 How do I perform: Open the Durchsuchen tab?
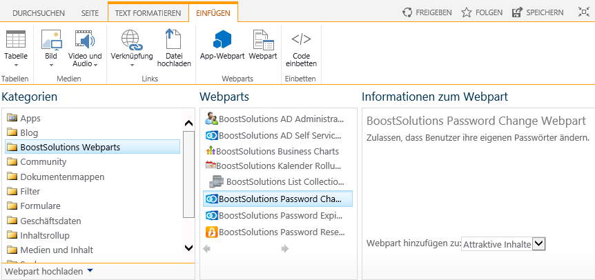(x=39, y=13)
